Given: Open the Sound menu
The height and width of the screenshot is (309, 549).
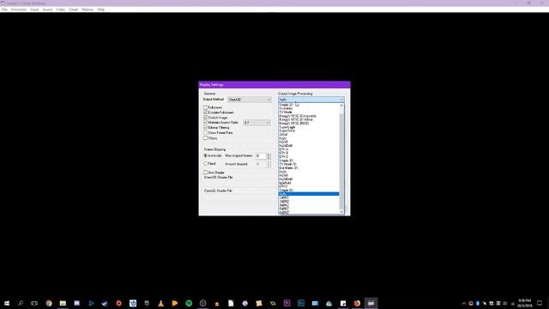Looking at the screenshot, I should (47, 9).
